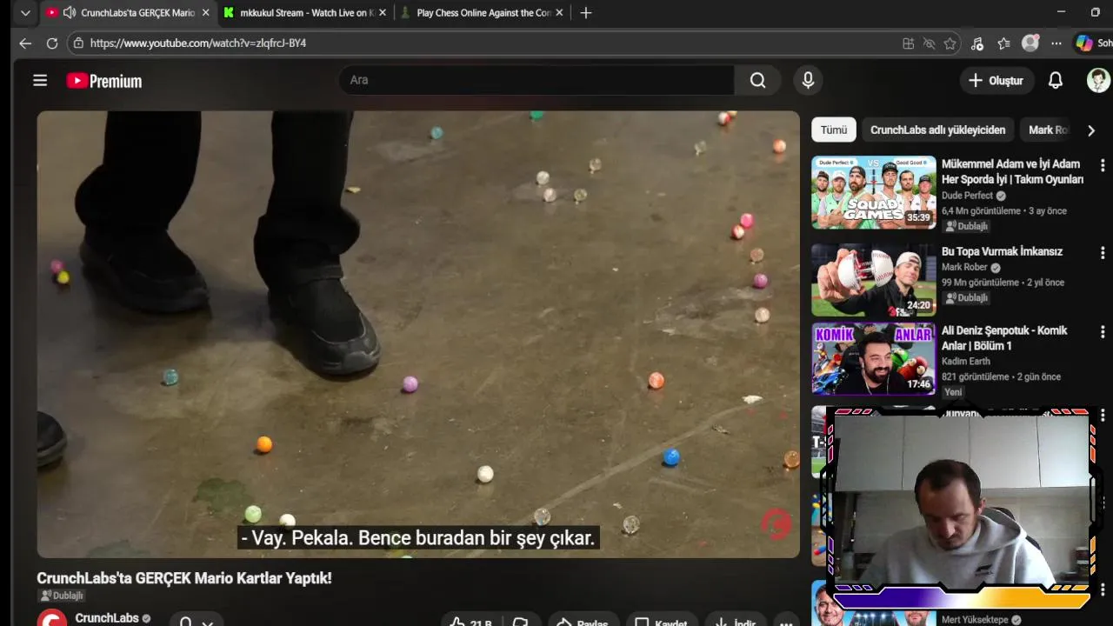Select the CrunchLabs adlı yükleyiciden chip
Viewport: 1113px width, 626px height.
click(937, 130)
